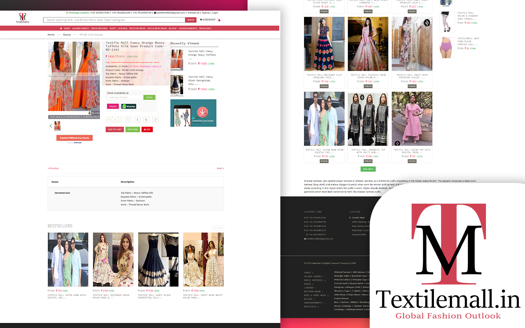
Task: Click the View More button
Action: tap(368, 169)
